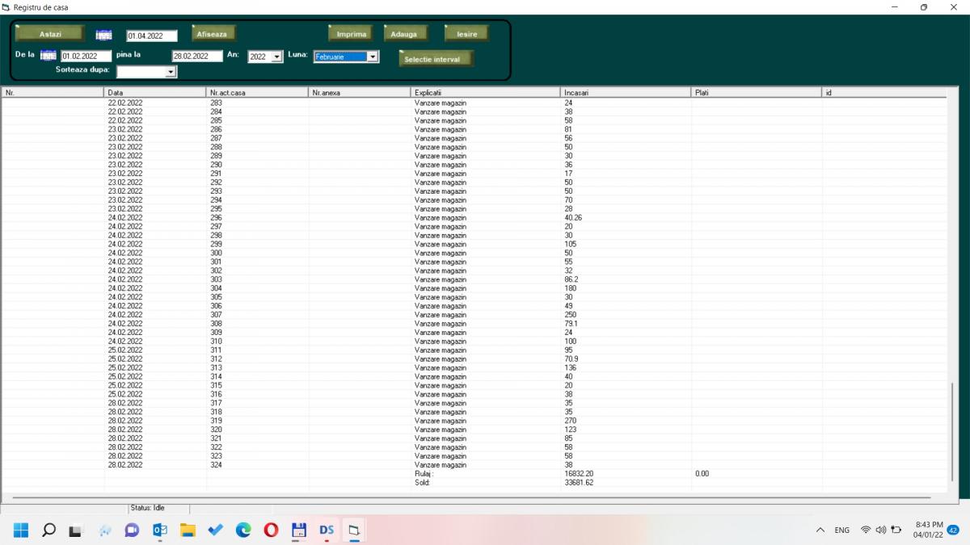Click the Selectie interval button
The height and width of the screenshot is (545, 970).
coord(436,59)
